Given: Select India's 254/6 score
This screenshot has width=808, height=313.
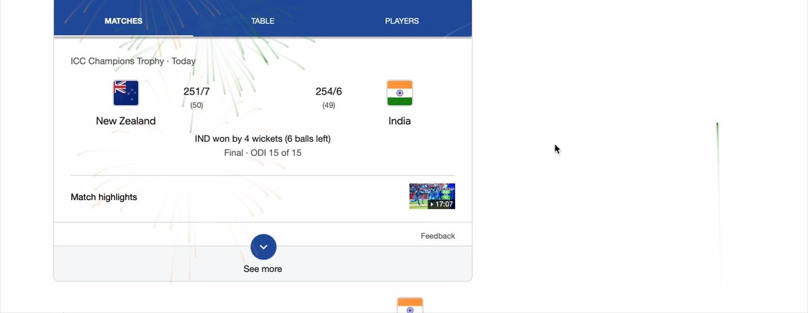Looking at the screenshot, I should coord(329,91).
